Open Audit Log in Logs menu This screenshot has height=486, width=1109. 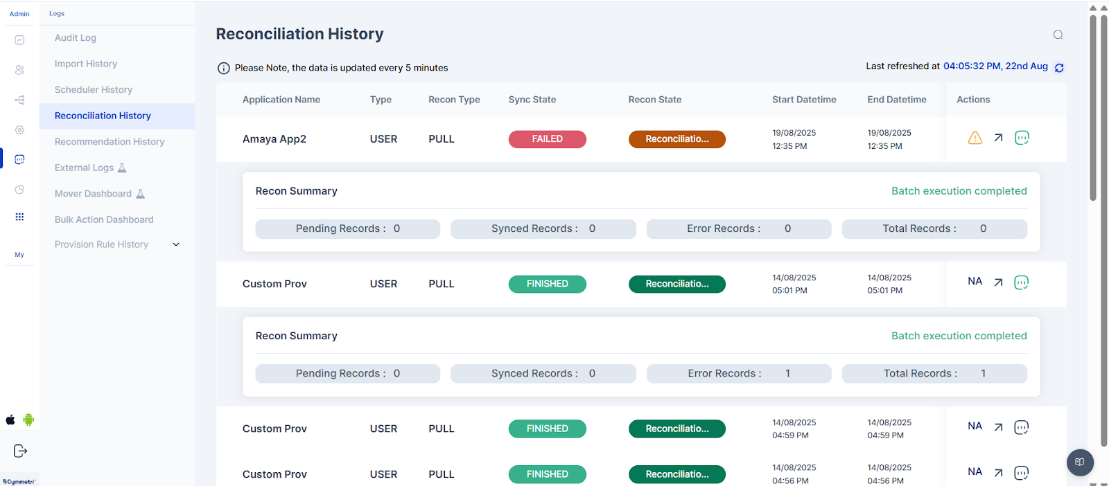pos(76,38)
